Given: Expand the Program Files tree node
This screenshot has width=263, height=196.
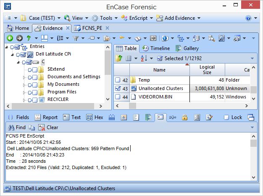Looking at the screenshot, I should [24, 93].
